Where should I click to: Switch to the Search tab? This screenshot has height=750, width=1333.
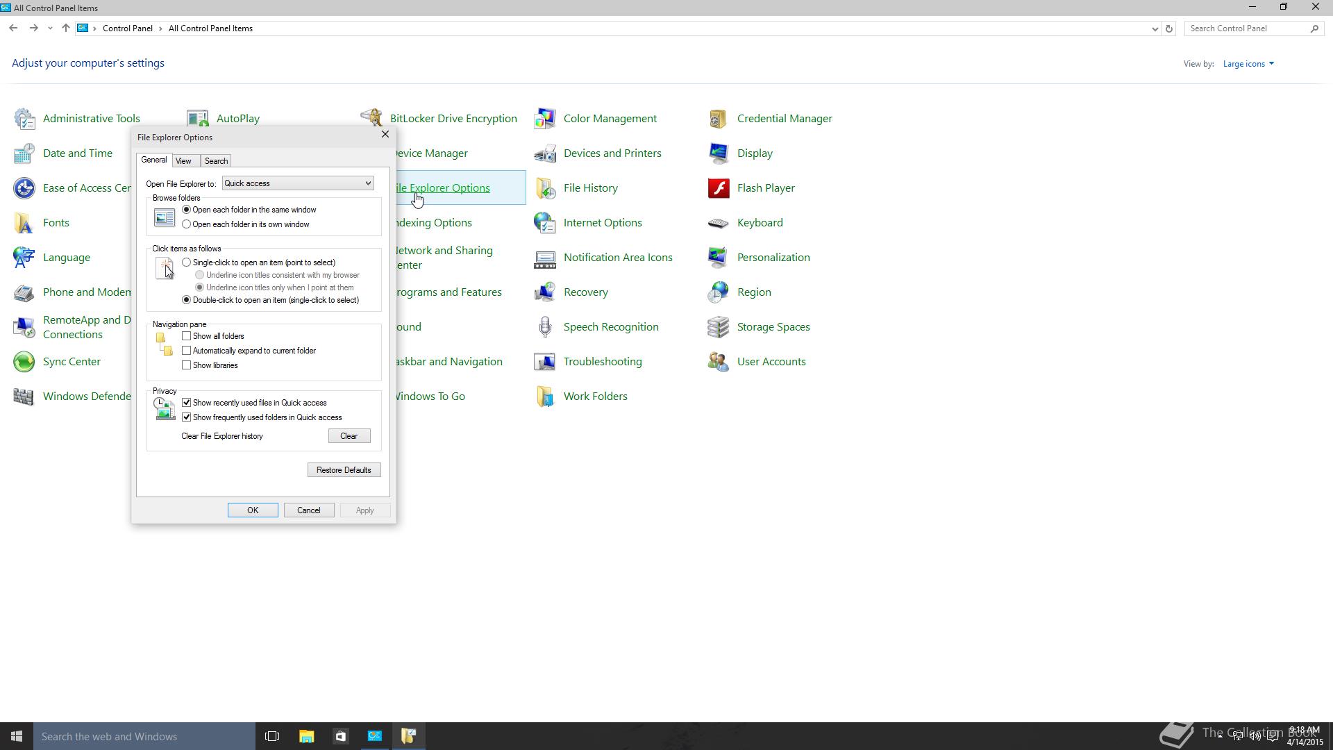click(216, 161)
